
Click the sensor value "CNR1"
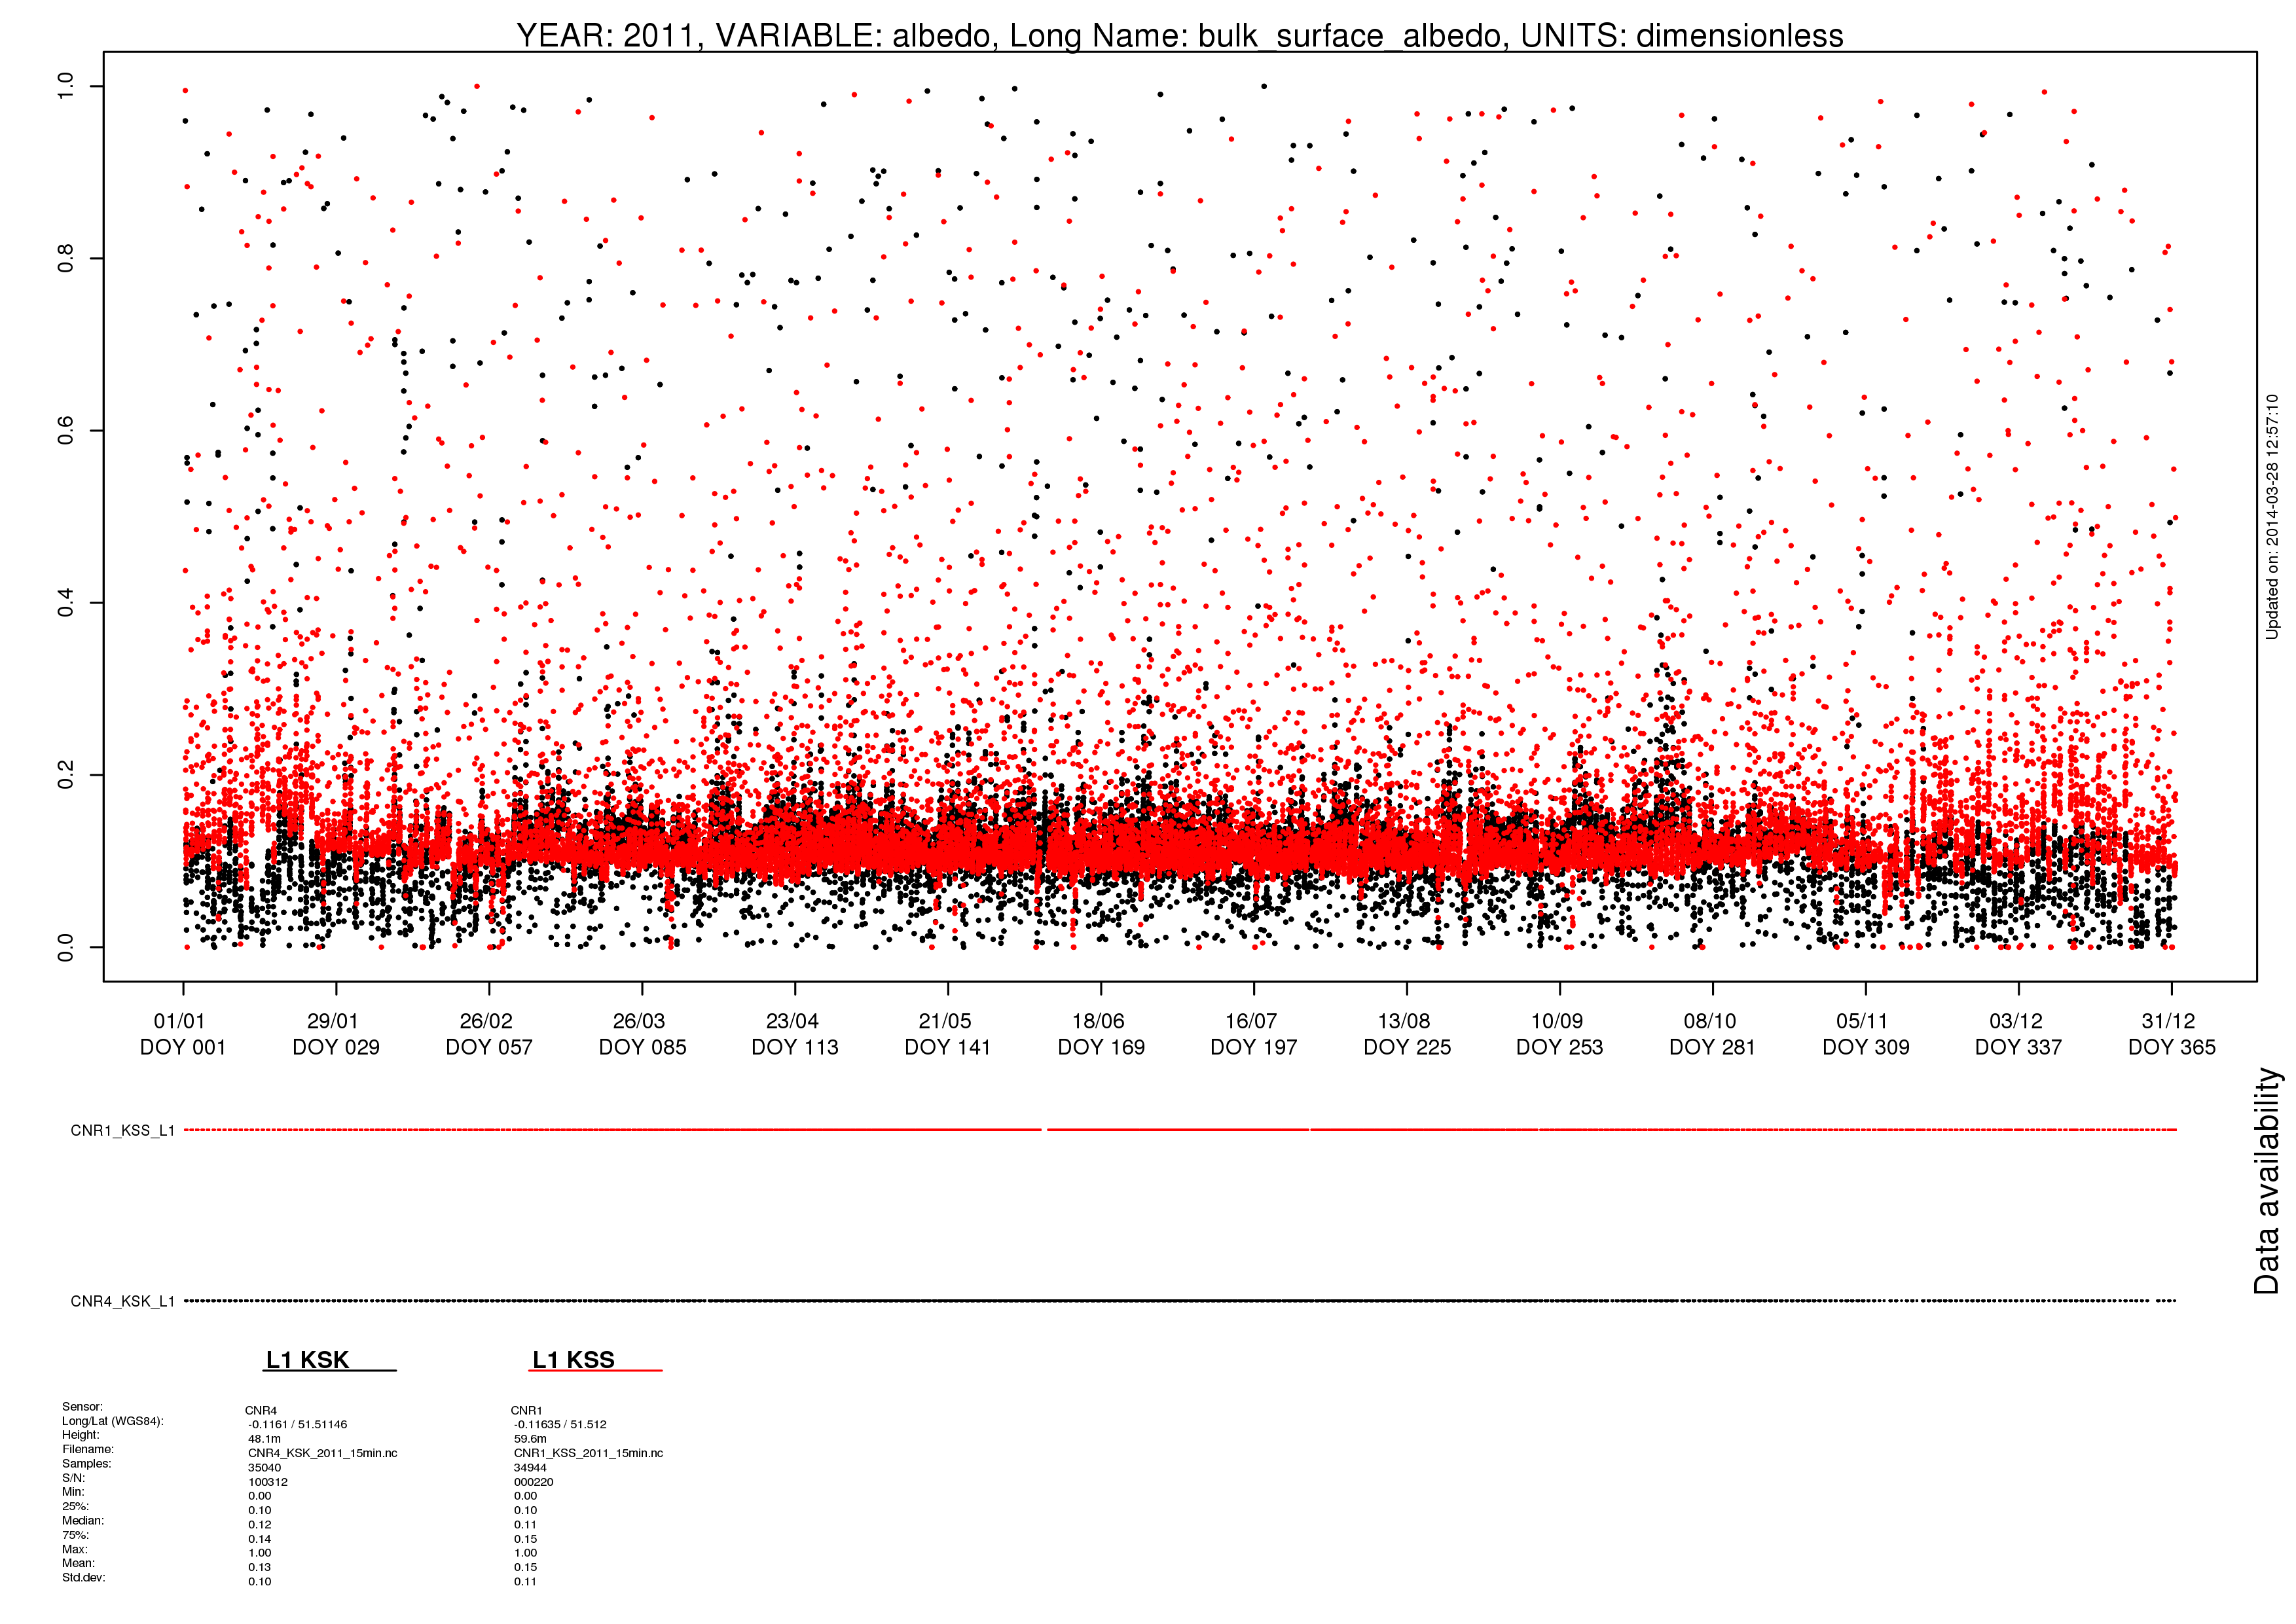click(x=526, y=1411)
